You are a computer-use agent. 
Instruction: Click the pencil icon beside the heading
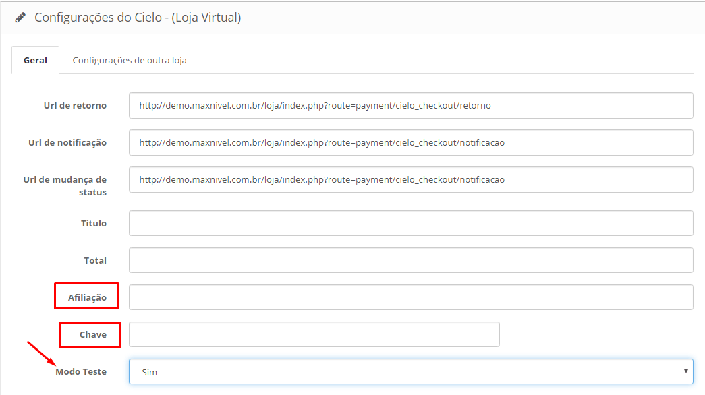tap(20, 18)
